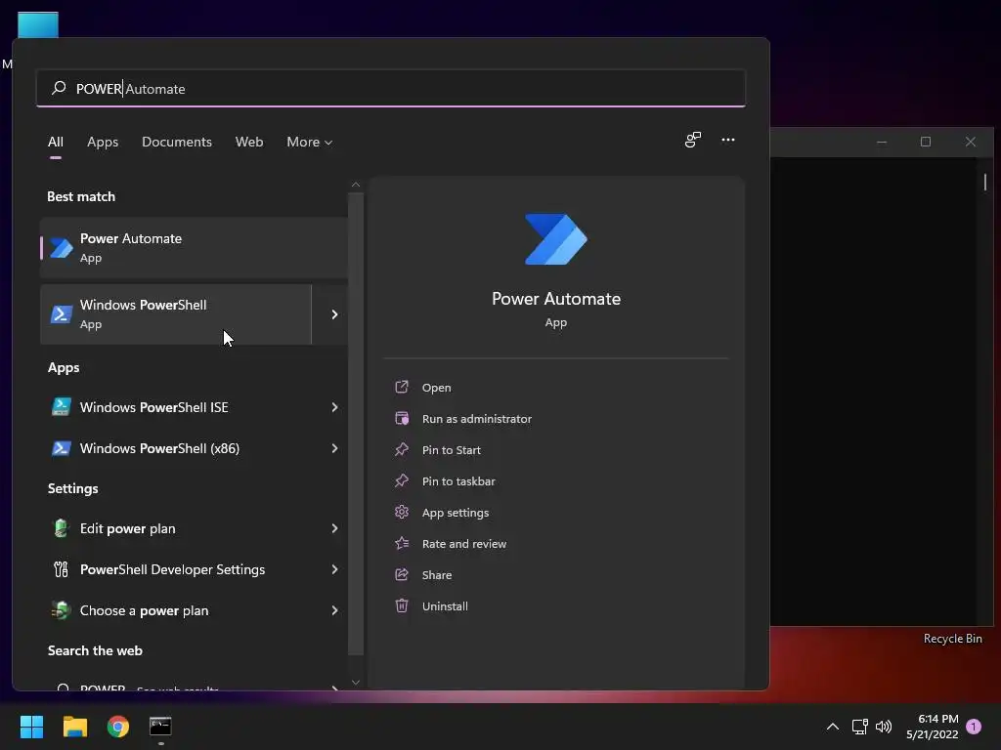The width and height of the screenshot is (1001, 750).
Task: Open the notification count badge
Action: pyautogui.click(x=974, y=727)
